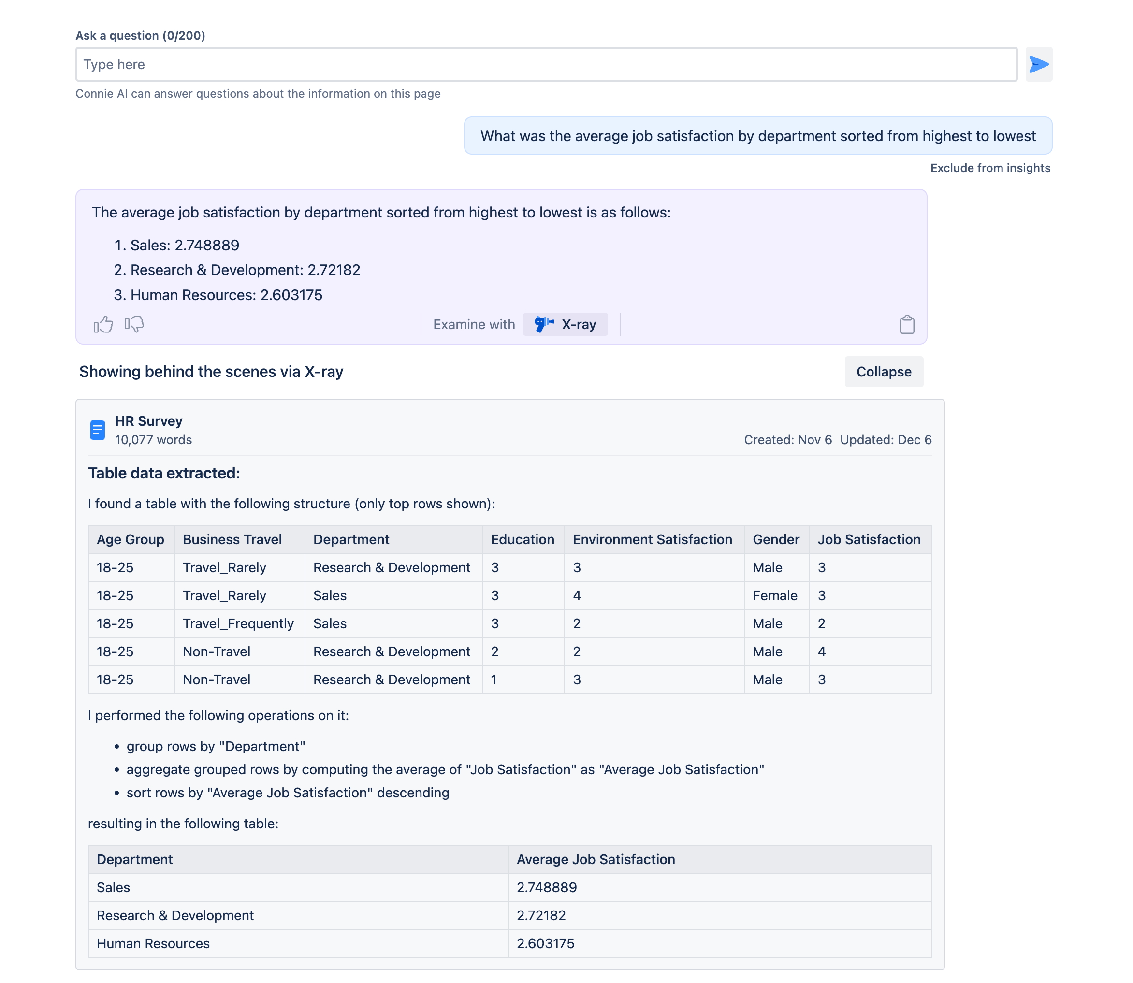This screenshot has width=1133, height=983.
Task: Click Exclude from insights link
Action: click(990, 168)
